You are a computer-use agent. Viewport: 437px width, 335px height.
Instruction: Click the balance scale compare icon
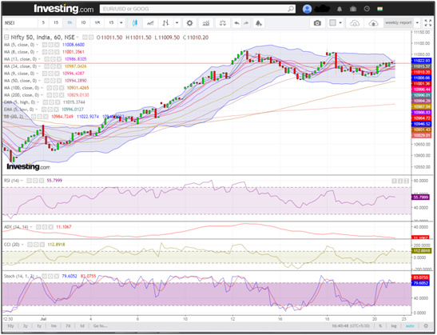[x=223, y=23]
